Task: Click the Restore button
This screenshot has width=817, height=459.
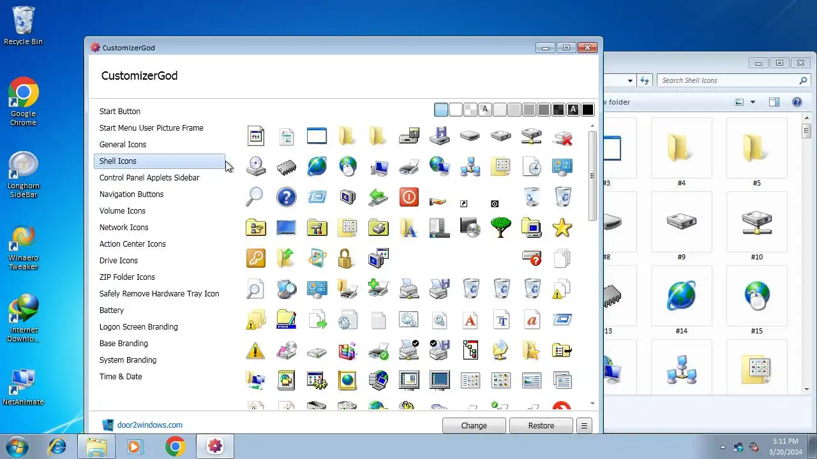Action: [541, 425]
